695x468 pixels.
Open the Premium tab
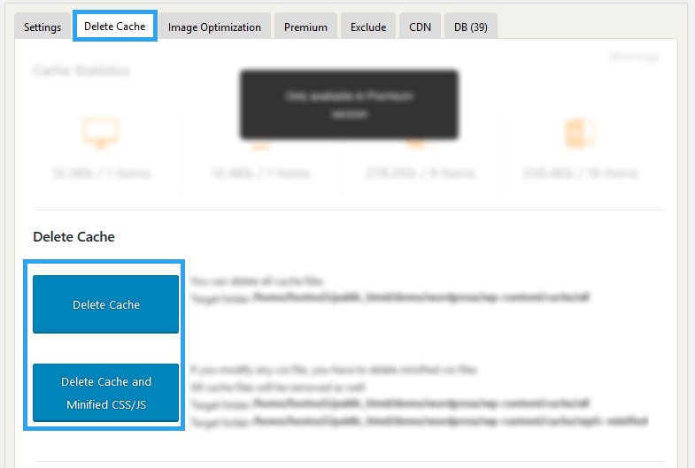[305, 27]
